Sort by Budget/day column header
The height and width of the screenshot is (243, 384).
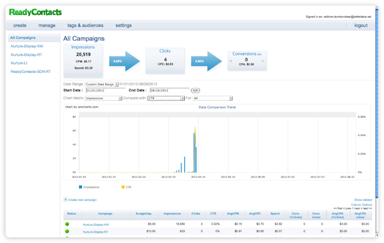(144, 214)
